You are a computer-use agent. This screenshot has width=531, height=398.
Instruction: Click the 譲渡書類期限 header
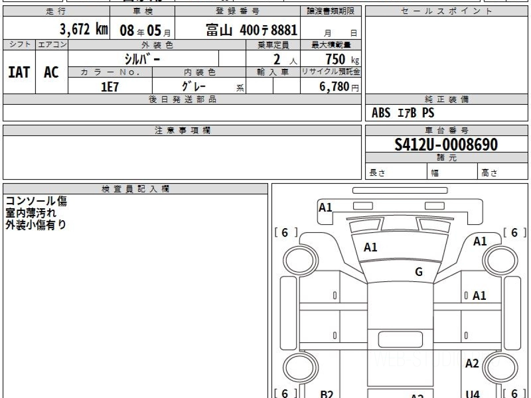point(331,11)
